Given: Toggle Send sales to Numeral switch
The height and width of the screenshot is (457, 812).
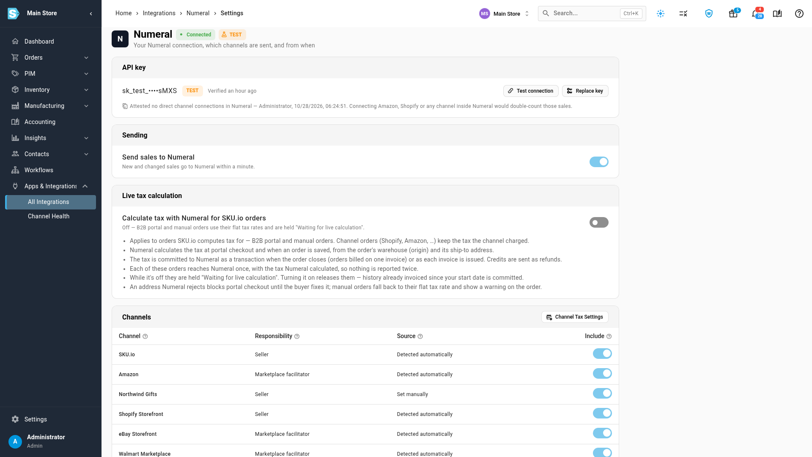Looking at the screenshot, I should (599, 162).
